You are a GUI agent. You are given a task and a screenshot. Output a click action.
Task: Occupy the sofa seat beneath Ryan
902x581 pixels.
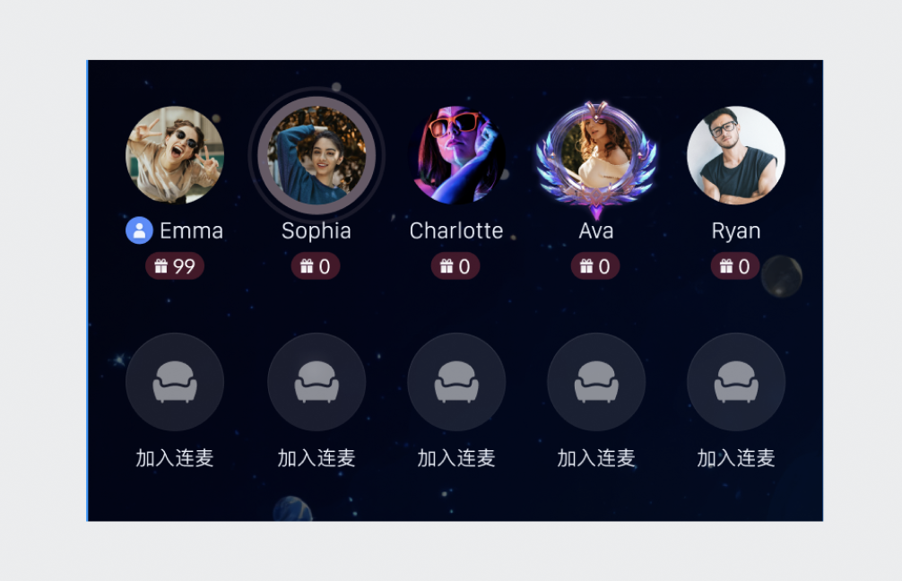pyautogui.click(x=736, y=382)
